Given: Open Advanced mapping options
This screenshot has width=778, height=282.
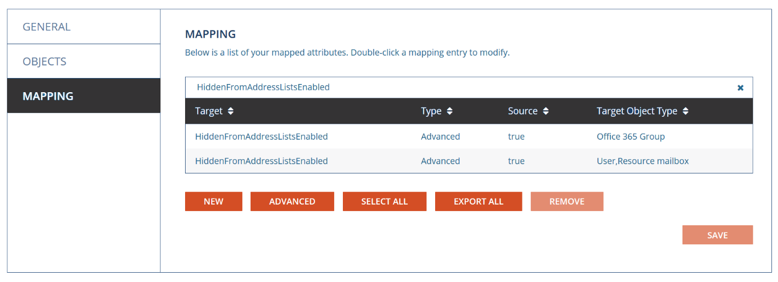Looking at the screenshot, I should pyautogui.click(x=292, y=201).
